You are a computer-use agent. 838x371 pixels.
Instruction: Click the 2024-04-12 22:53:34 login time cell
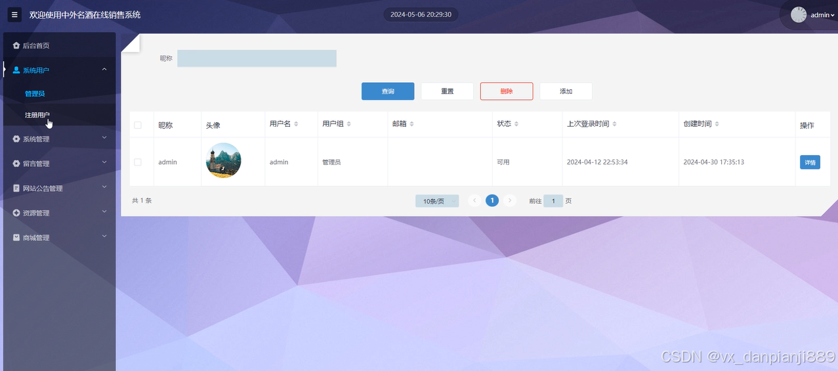(x=597, y=162)
